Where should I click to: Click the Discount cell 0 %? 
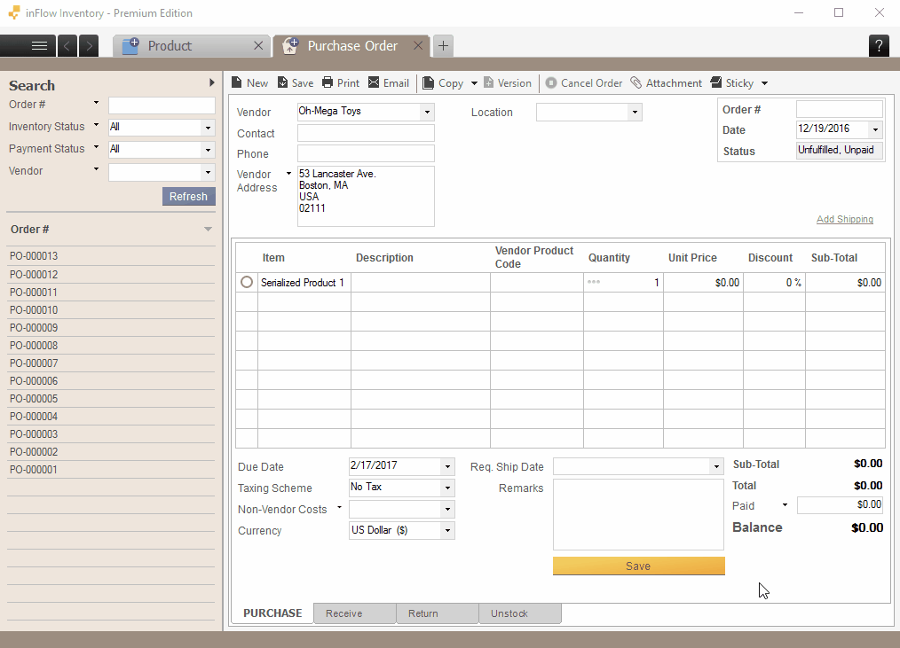[x=774, y=282]
